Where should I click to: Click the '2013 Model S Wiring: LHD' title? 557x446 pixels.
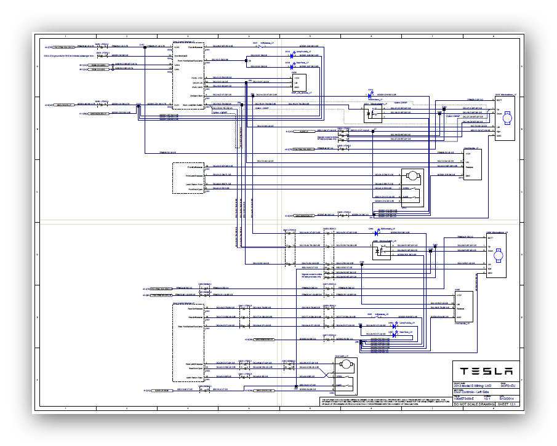coord(473,386)
